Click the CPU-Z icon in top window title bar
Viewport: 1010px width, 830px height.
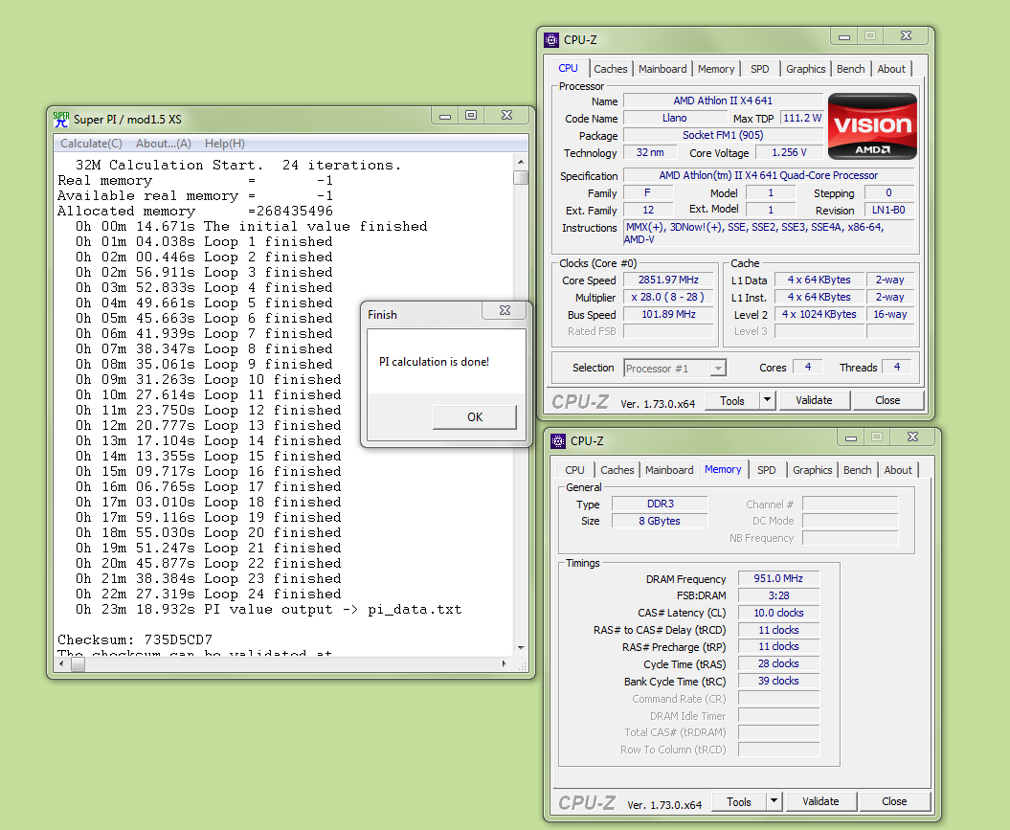click(x=551, y=40)
